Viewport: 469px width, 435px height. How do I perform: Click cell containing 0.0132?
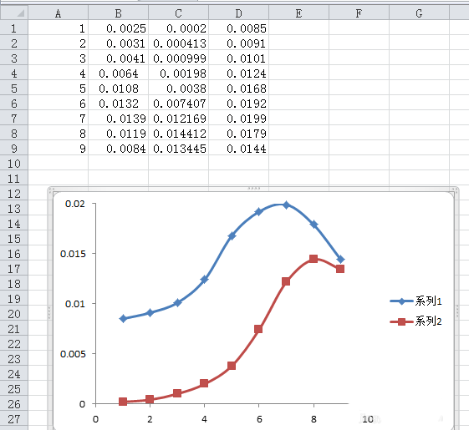click(118, 103)
